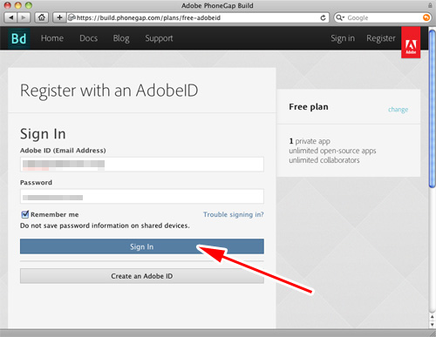Viewport: 436px width, 337px height.
Task: Click into the Google search box
Action: point(383,17)
